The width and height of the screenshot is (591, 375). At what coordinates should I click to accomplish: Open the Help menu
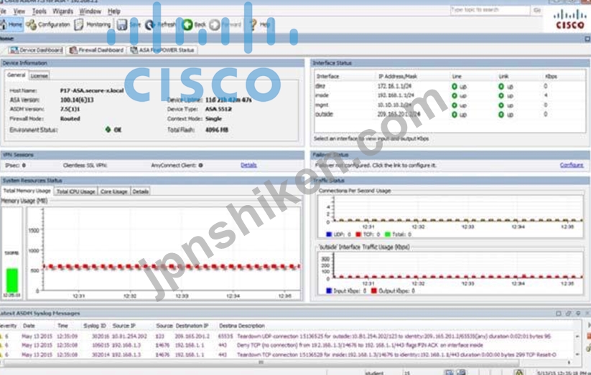click(x=114, y=11)
